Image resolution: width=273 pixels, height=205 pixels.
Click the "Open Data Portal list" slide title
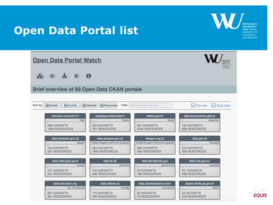click(x=76, y=30)
